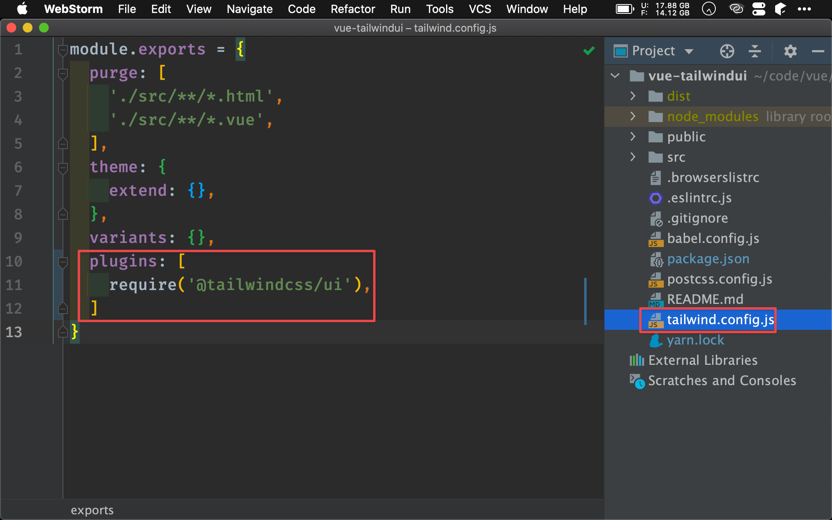Click the Control Center toggles icon in menu bar
This screenshot has width=832, height=520.
[758, 9]
